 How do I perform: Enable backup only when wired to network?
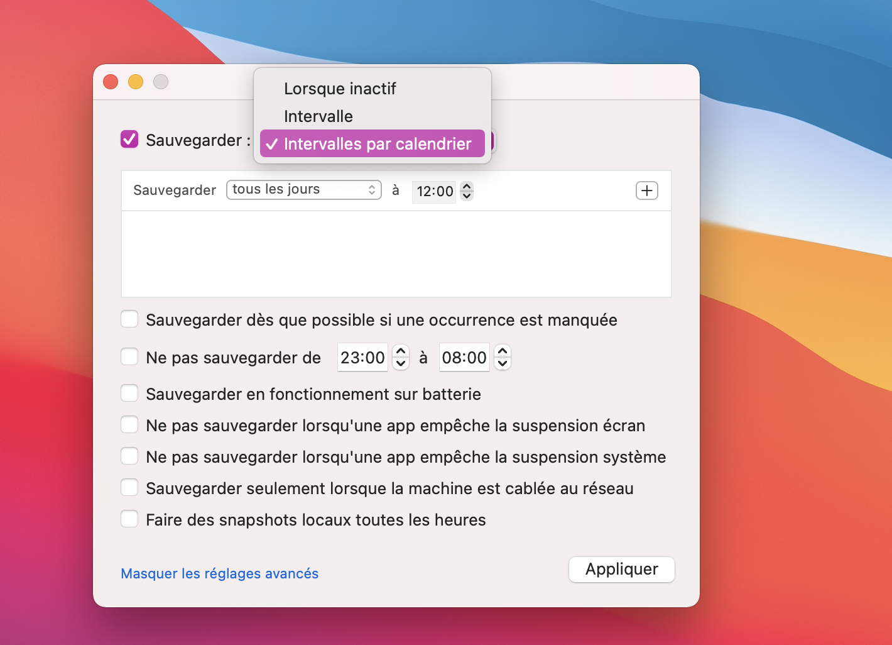129,487
